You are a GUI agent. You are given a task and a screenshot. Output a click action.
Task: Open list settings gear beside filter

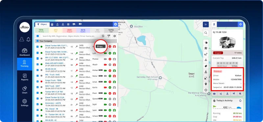(x=114, y=36)
